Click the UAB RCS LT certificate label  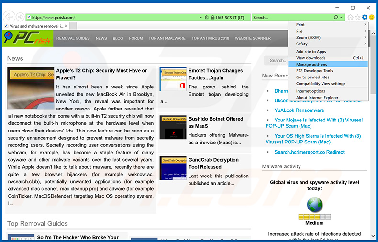[x=230, y=17]
